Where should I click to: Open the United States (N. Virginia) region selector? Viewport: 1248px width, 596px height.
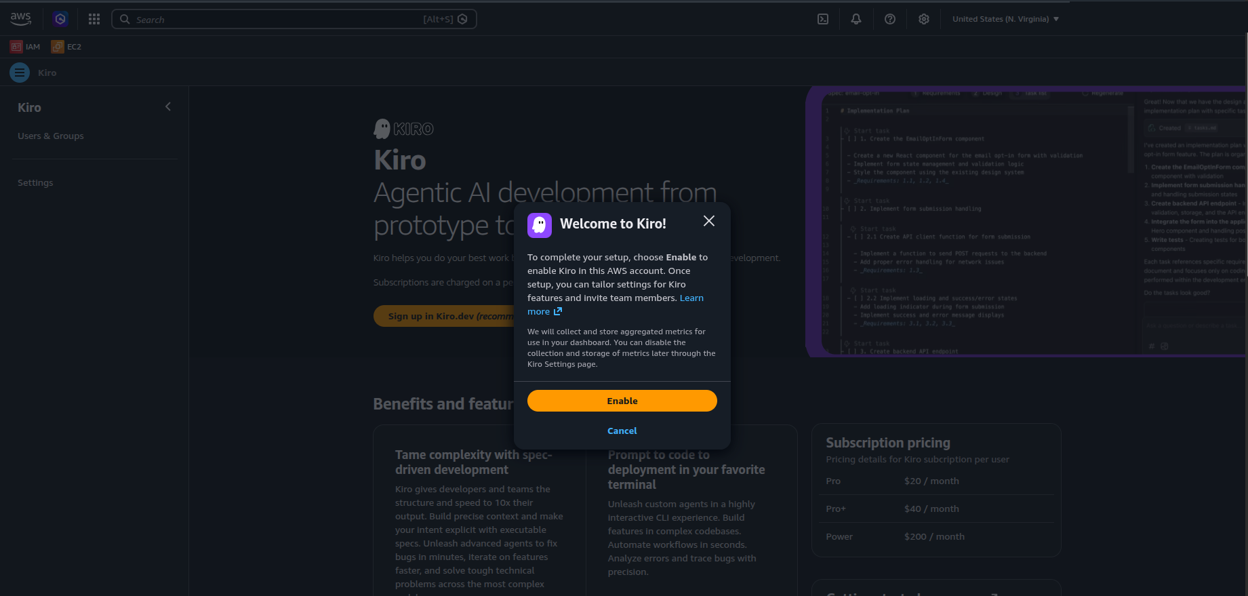(1005, 19)
